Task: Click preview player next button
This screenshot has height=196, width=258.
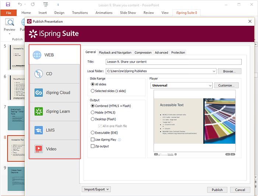Action: pos(233,154)
